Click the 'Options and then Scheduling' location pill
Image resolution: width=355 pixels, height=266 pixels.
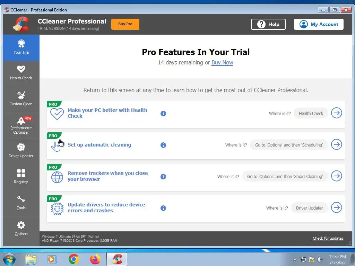(289, 145)
